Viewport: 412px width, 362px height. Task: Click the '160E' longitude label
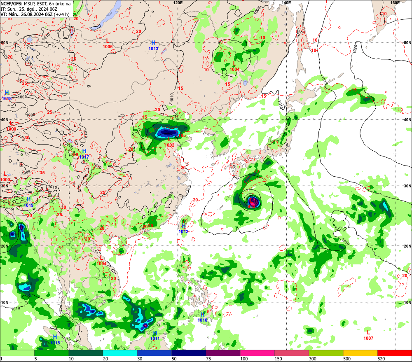pyautogui.click(x=395, y=2)
